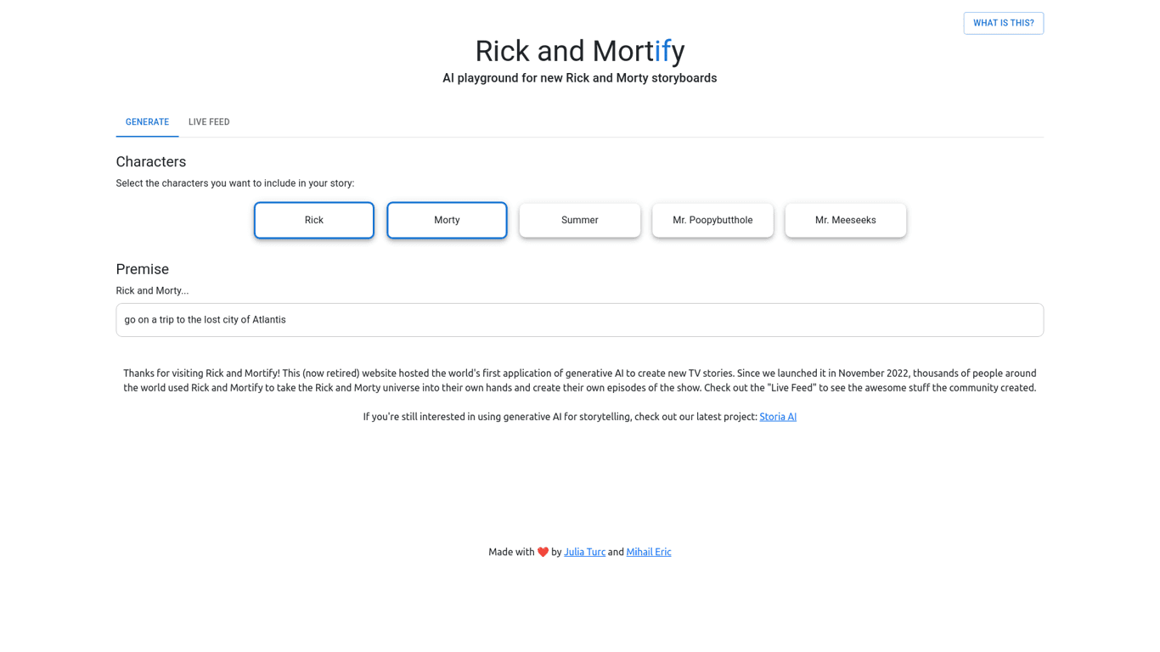
Task: Visit Mihail Eric's profile link
Action: (648, 552)
